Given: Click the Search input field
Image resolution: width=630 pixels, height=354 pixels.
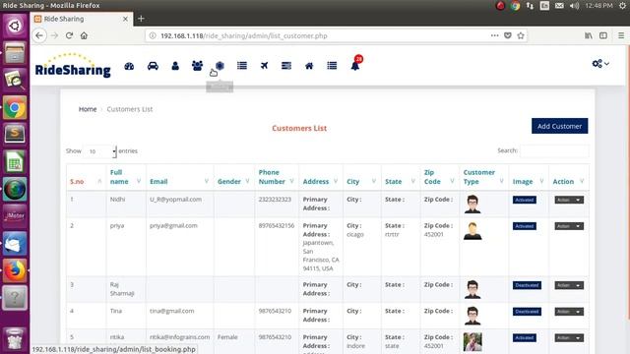Looking at the screenshot, I should 554,150.
